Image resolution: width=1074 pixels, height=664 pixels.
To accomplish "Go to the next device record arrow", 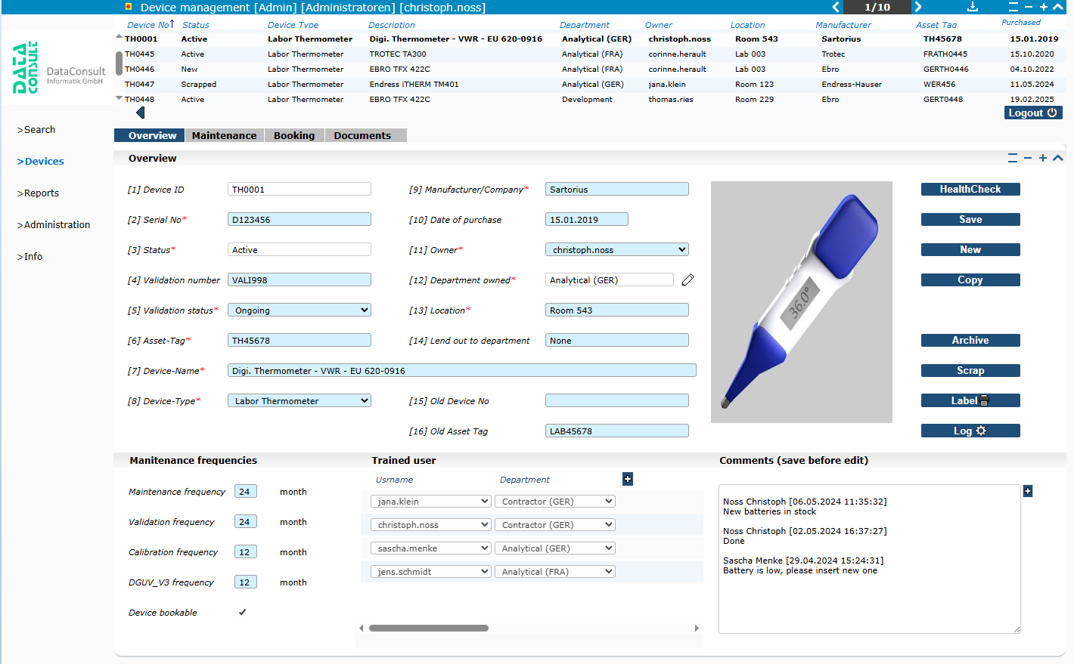I will coord(917,7).
